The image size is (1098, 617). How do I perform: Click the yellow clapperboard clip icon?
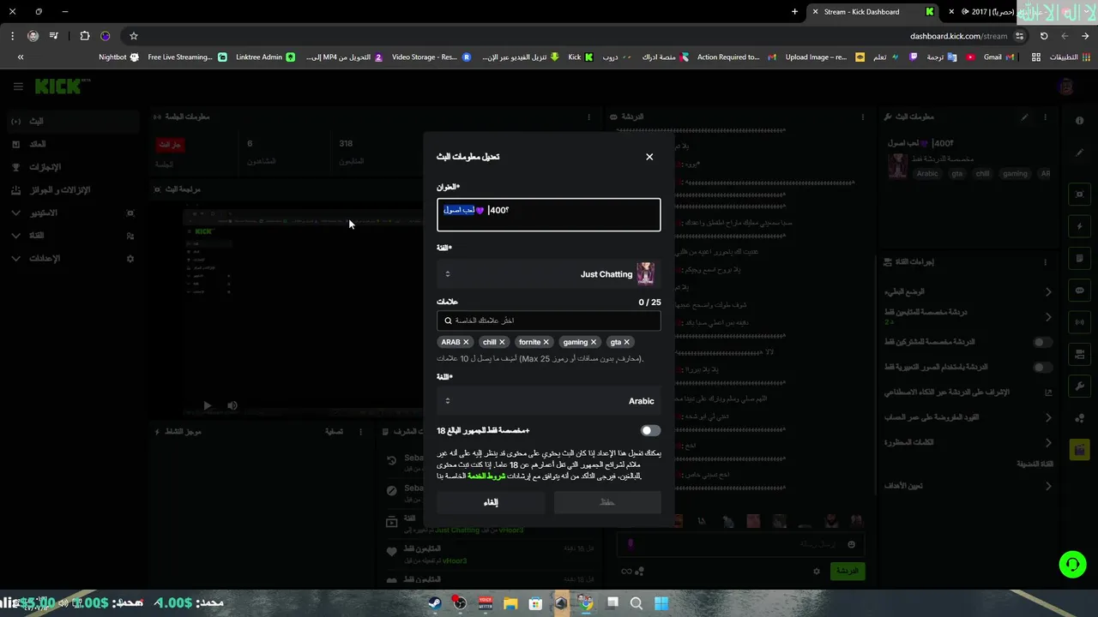pyautogui.click(x=1080, y=449)
